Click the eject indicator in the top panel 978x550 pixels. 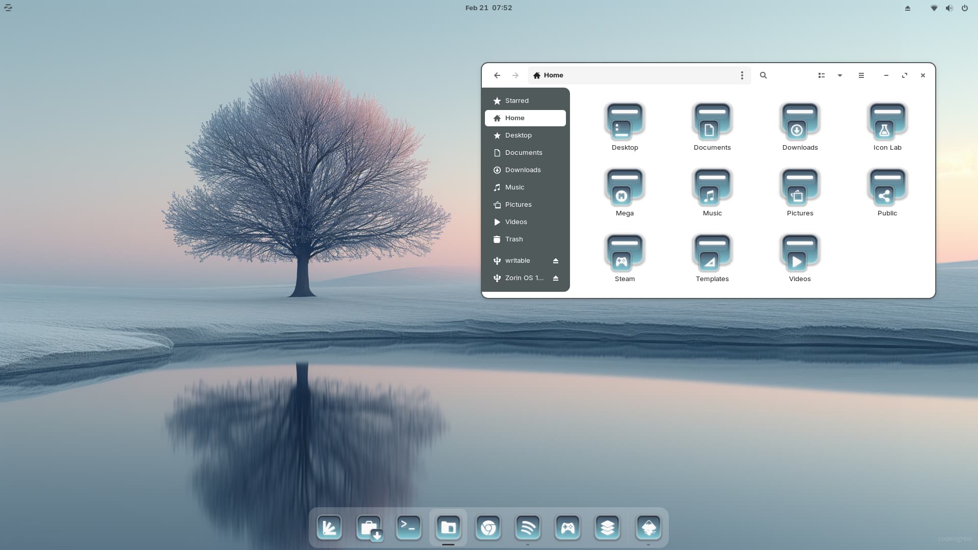pos(908,8)
